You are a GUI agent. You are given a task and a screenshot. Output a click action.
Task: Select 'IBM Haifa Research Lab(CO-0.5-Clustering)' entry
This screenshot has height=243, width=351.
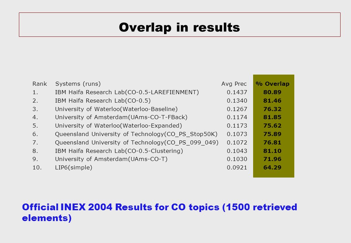[119, 151]
